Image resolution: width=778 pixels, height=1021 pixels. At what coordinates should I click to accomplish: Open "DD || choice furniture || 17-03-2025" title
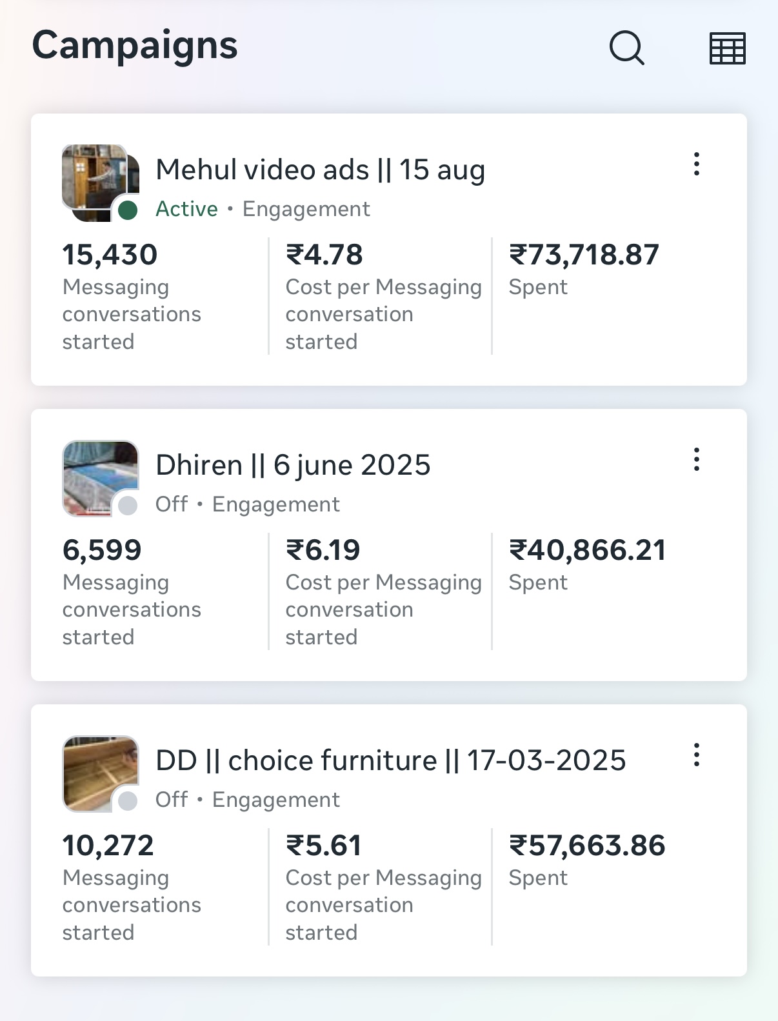(x=390, y=761)
